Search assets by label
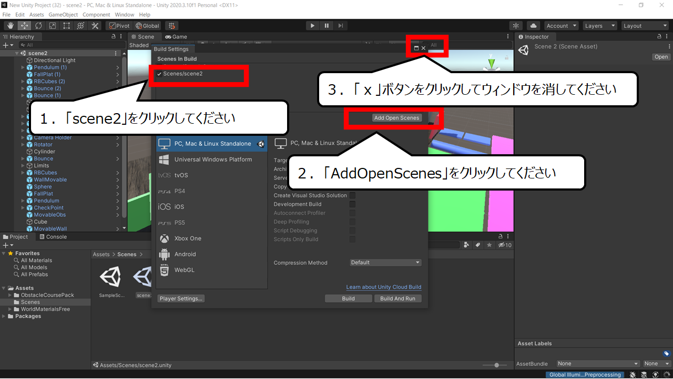The width and height of the screenshot is (673, 379). (x=478, y=245)
